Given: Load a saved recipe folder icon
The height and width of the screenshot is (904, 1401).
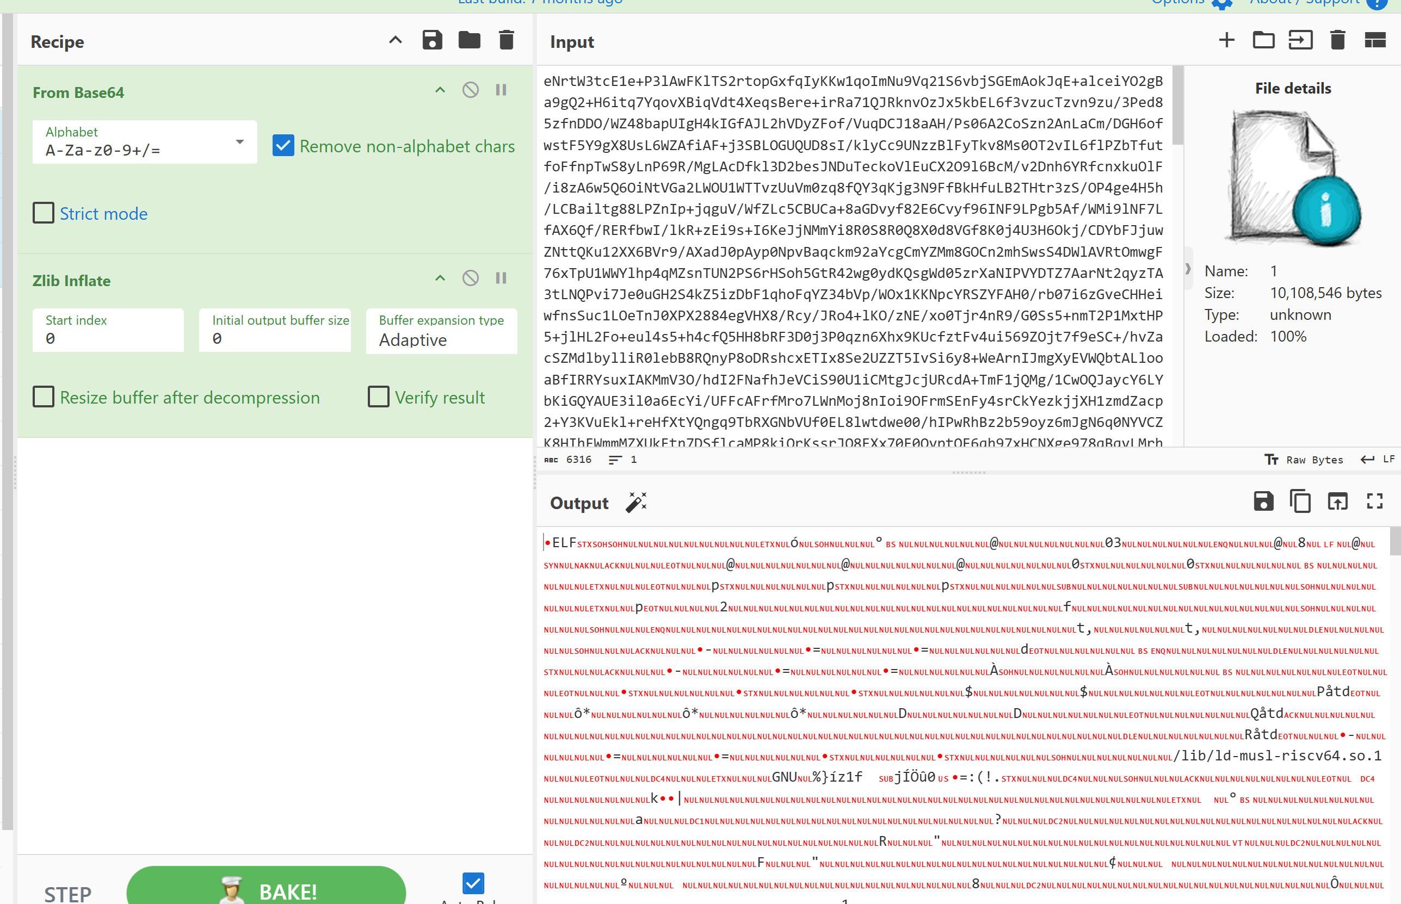Looking at the screenshot, I should pyautogui.click(x=468, y=40).
